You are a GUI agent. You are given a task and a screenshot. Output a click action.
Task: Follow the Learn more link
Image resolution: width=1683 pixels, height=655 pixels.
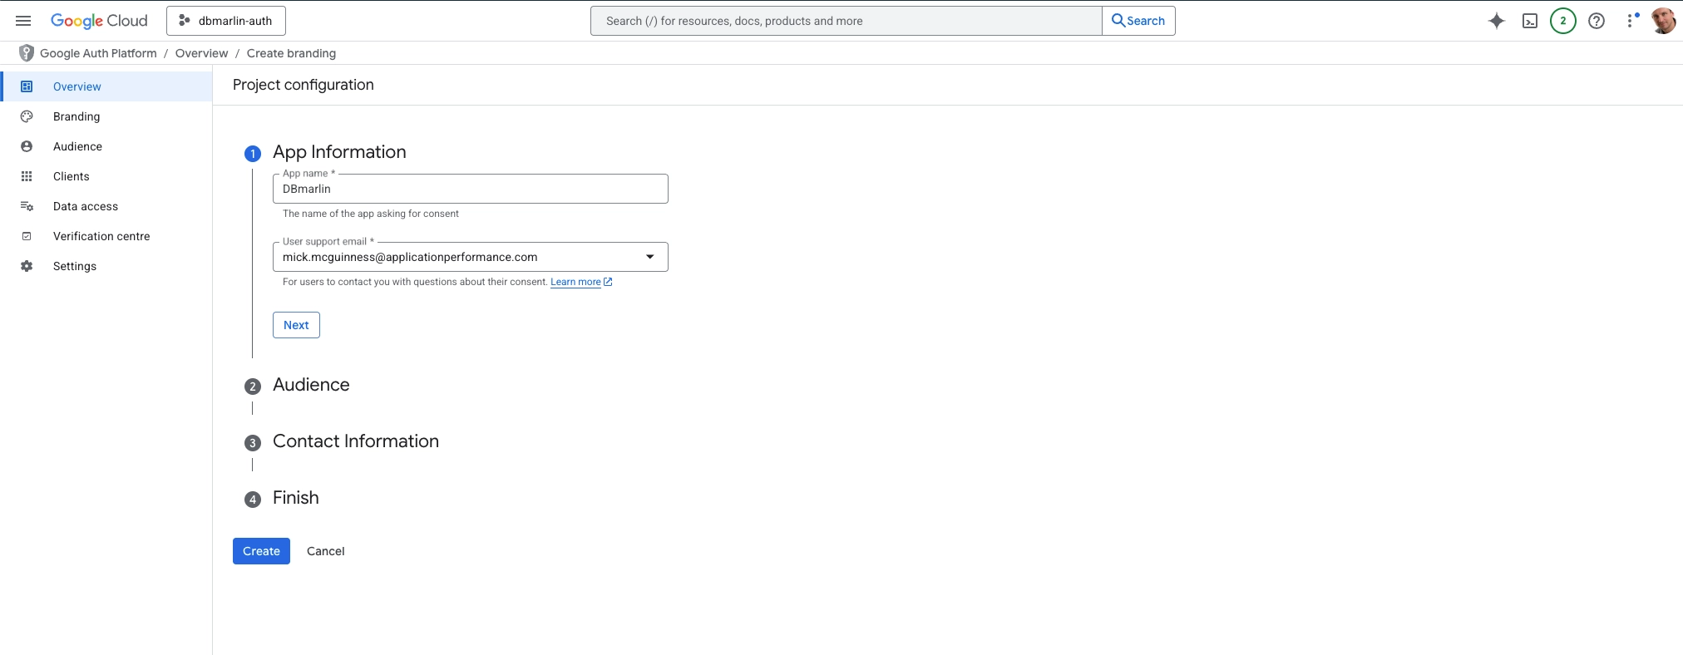pos(575,282)
